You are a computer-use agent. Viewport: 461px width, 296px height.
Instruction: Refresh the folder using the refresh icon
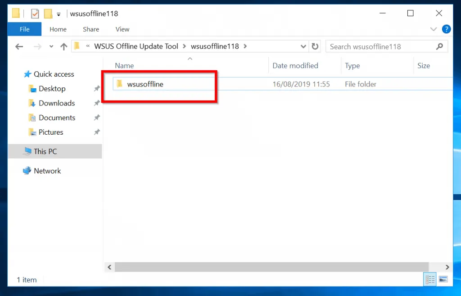[x=315, y=46]
